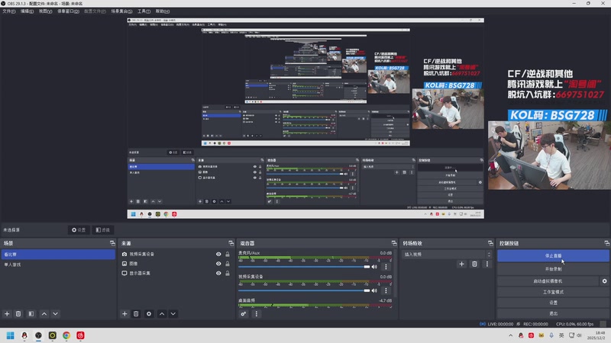The height and width of the screenshot is (343, 611).
Task: Open 视频采集设备 mixer three-dot options menu
Action: pyautogui.click(x=386, y=290)
